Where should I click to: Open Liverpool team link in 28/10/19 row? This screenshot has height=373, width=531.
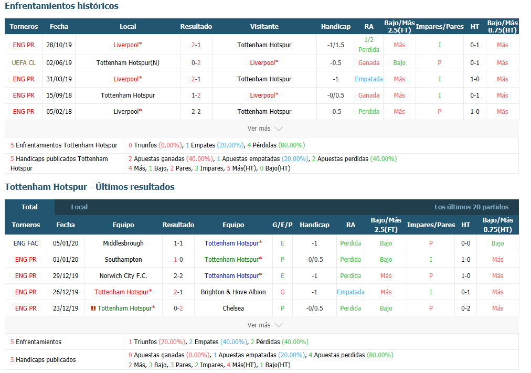[128, 45]
